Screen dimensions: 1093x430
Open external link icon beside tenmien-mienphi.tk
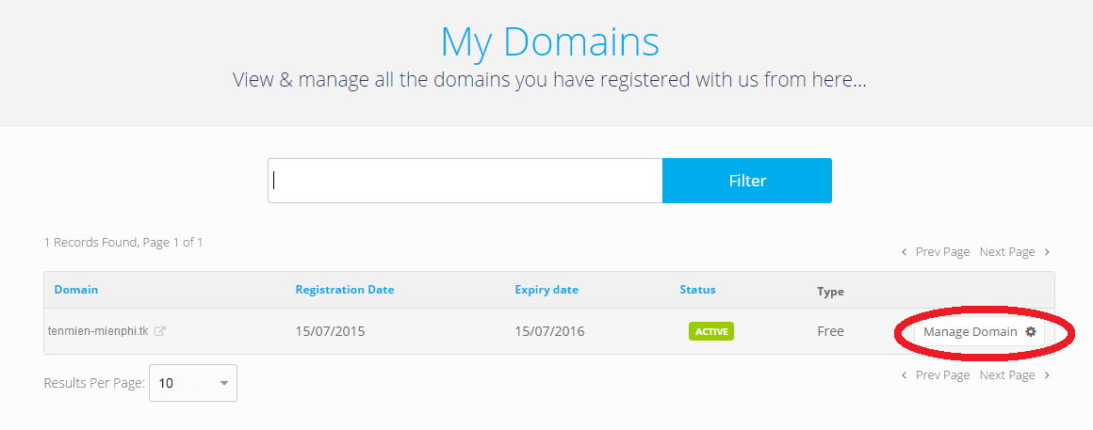tap(159, 332)
